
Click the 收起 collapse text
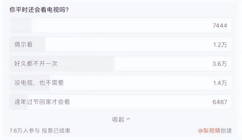(x=118, y=119)
